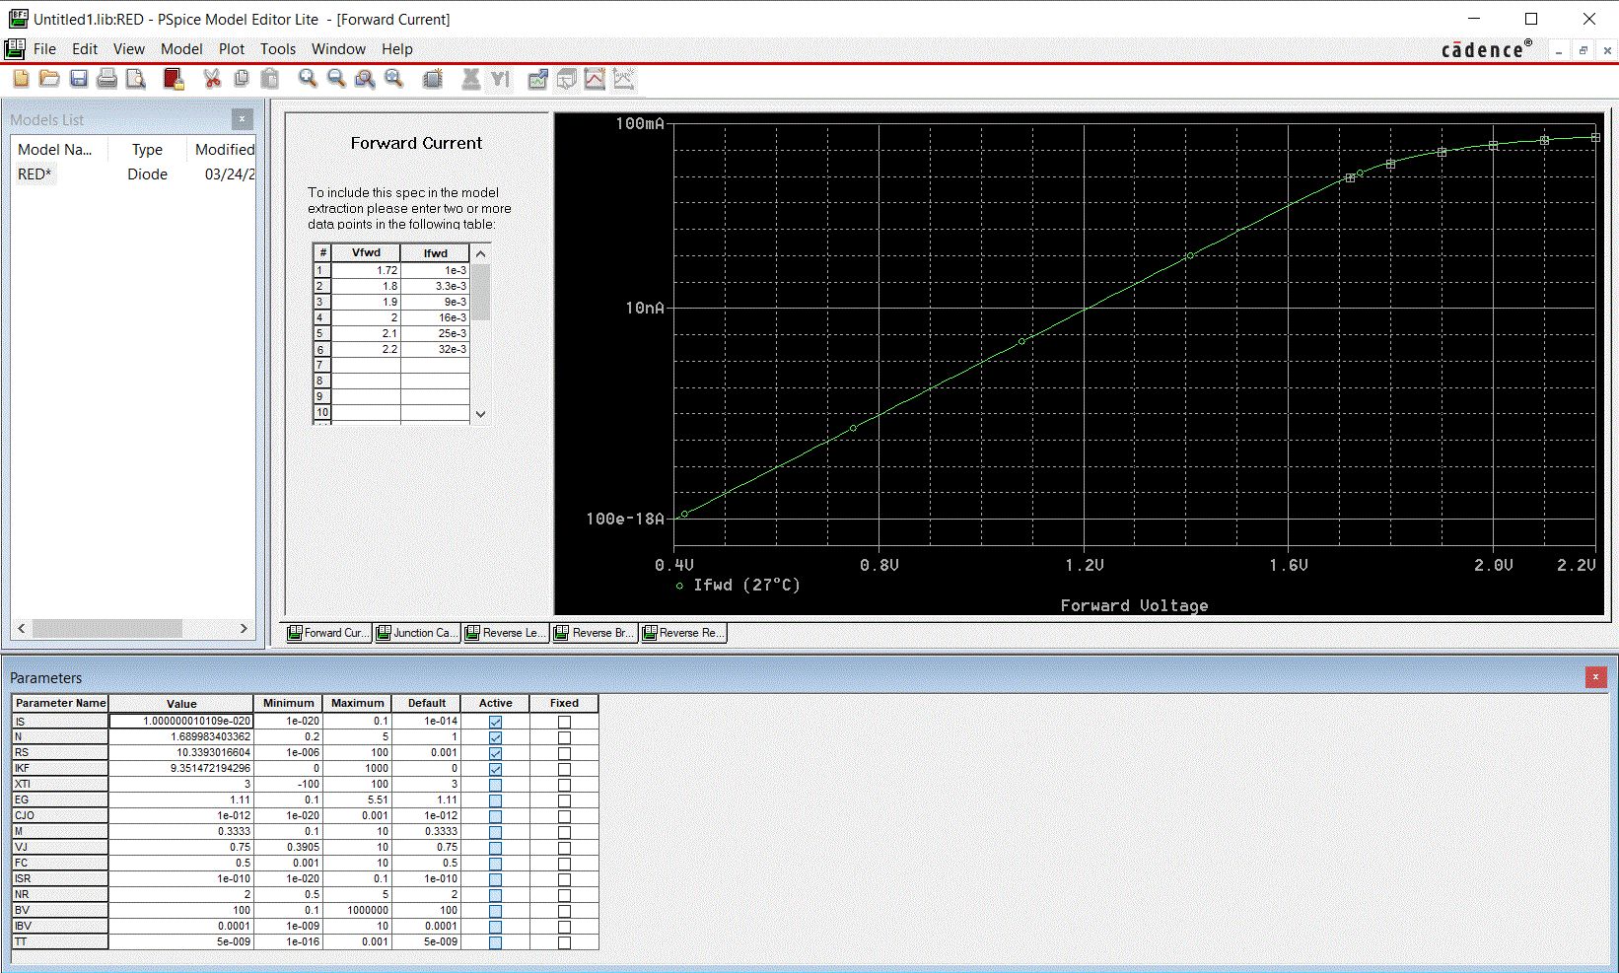Screen dimensions: 1619x973
Task: Click the Zoom In magnifier icon
Action: click(x=308, y=79)
